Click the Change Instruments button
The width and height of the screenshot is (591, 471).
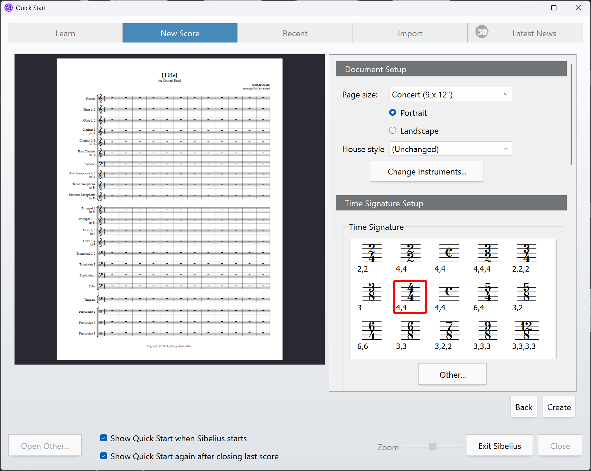426,171
